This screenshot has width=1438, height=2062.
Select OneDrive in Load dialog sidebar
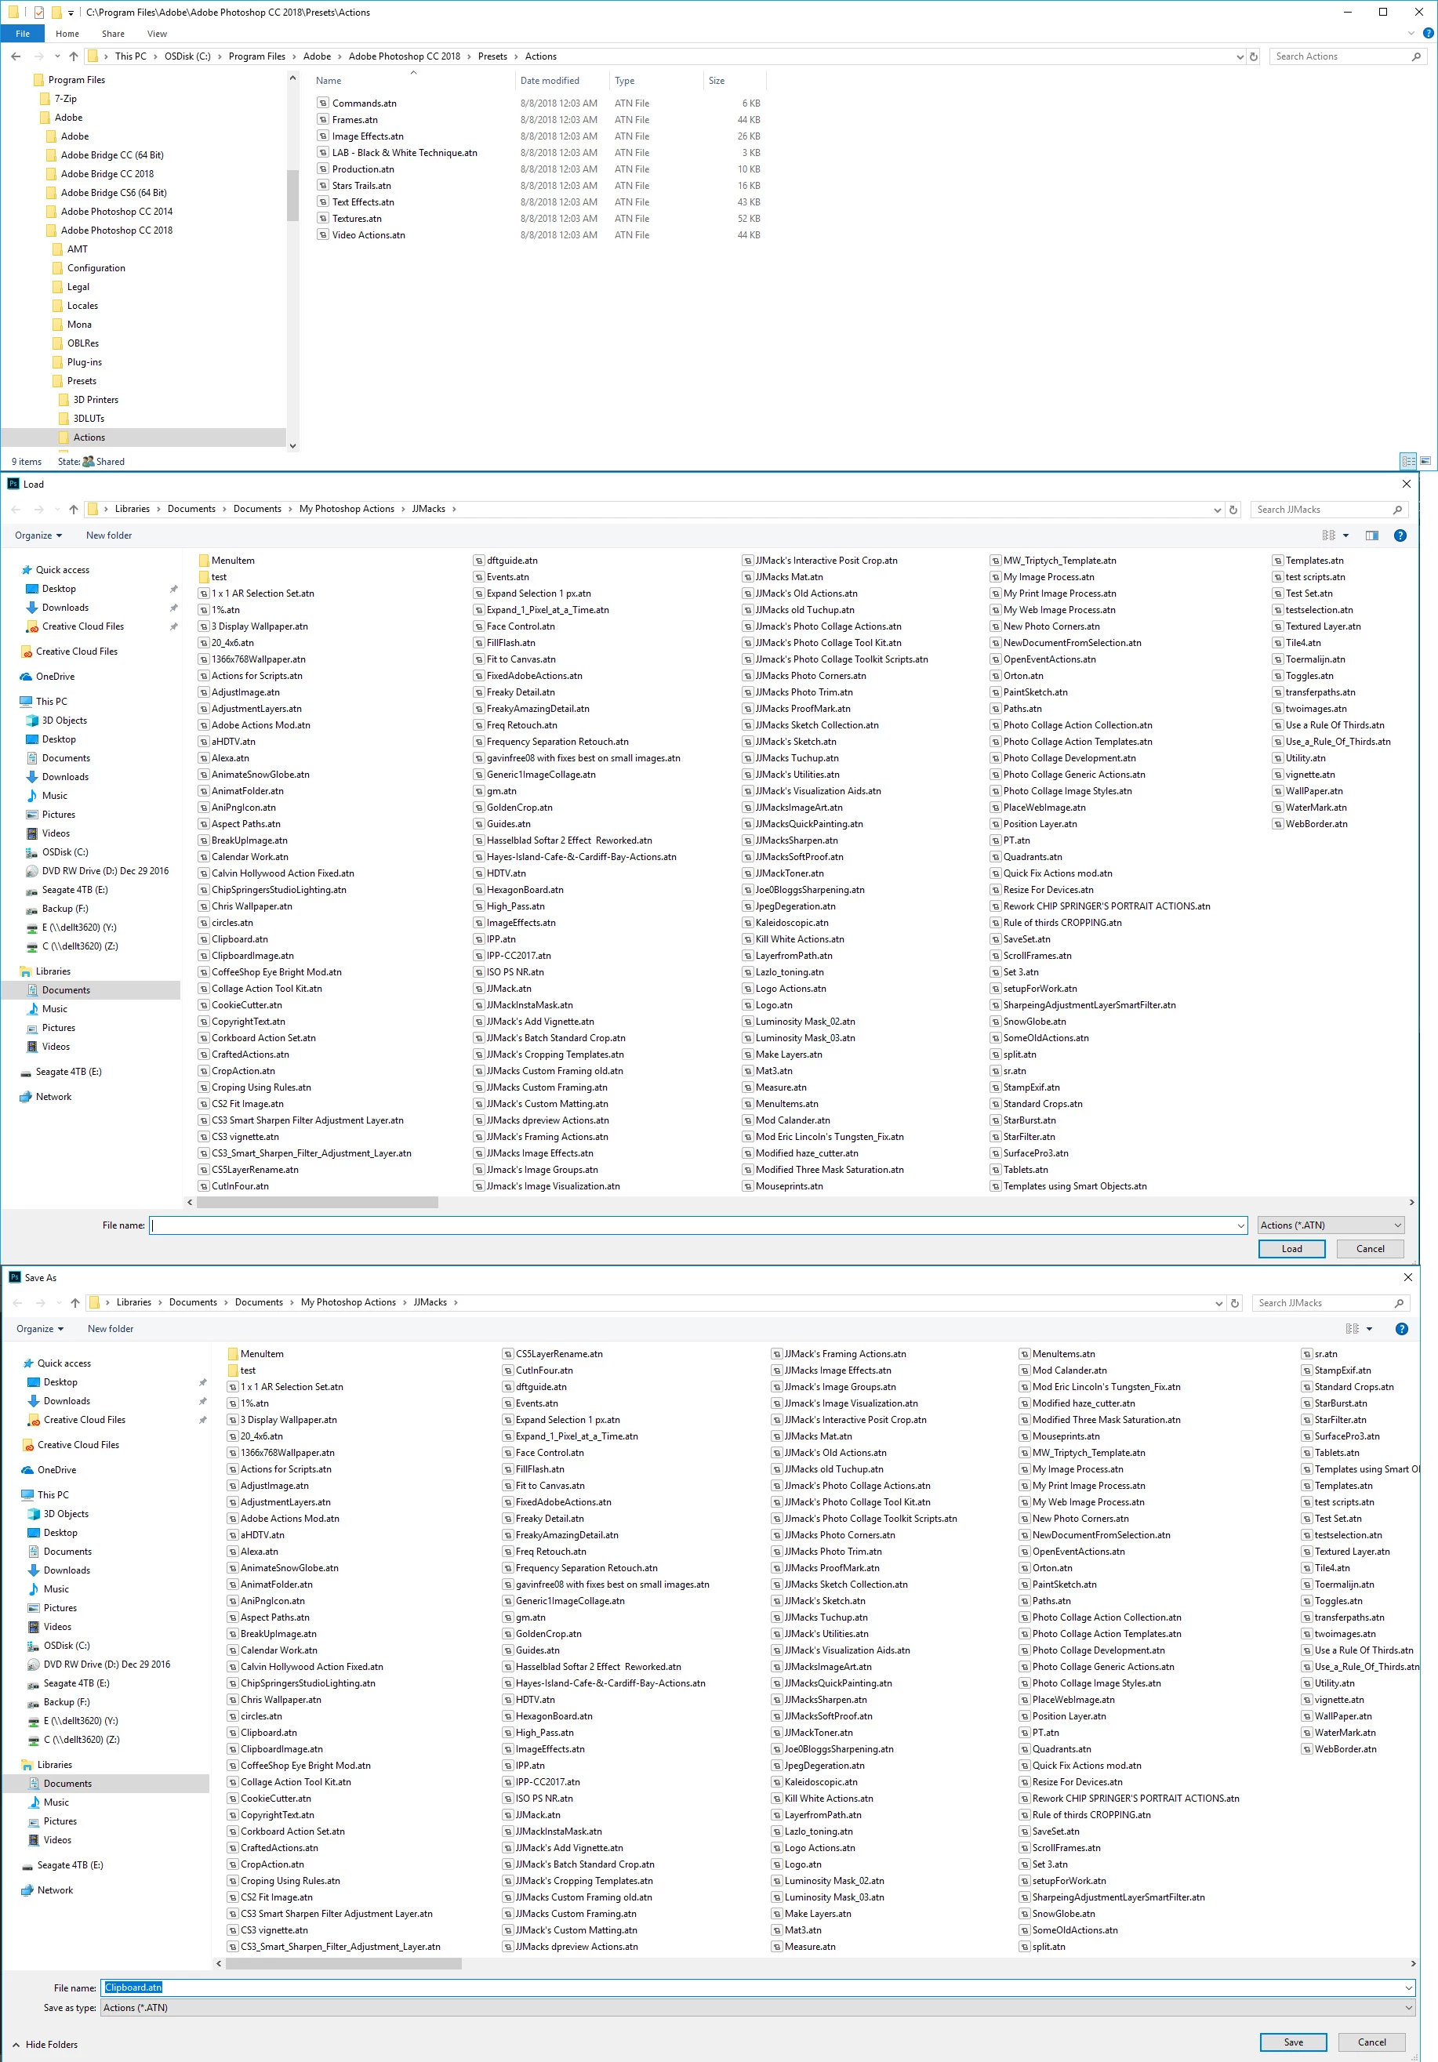tap(55, 677)
